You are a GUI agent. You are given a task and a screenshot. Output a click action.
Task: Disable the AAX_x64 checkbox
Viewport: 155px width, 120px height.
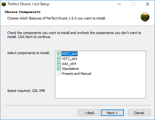tap(59, 64)
